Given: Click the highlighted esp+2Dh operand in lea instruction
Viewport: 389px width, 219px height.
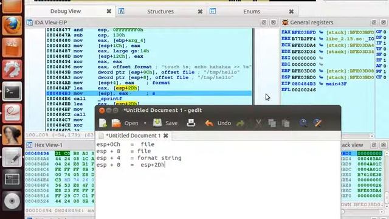Looking at the screenshot, I should [126, 88].
